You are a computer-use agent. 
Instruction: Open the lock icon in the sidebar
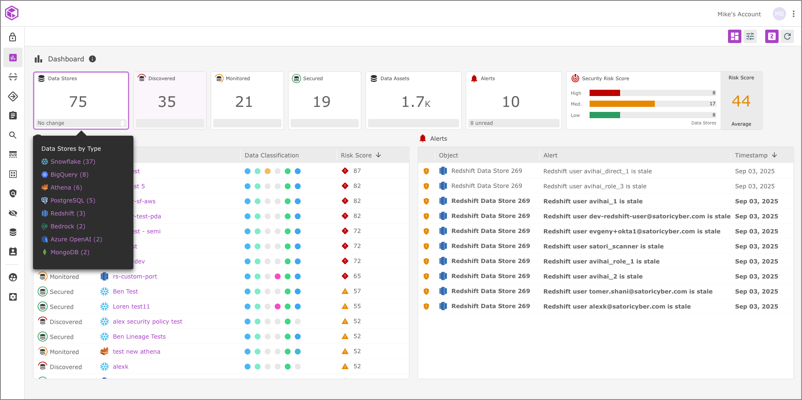tap(13, 37)
